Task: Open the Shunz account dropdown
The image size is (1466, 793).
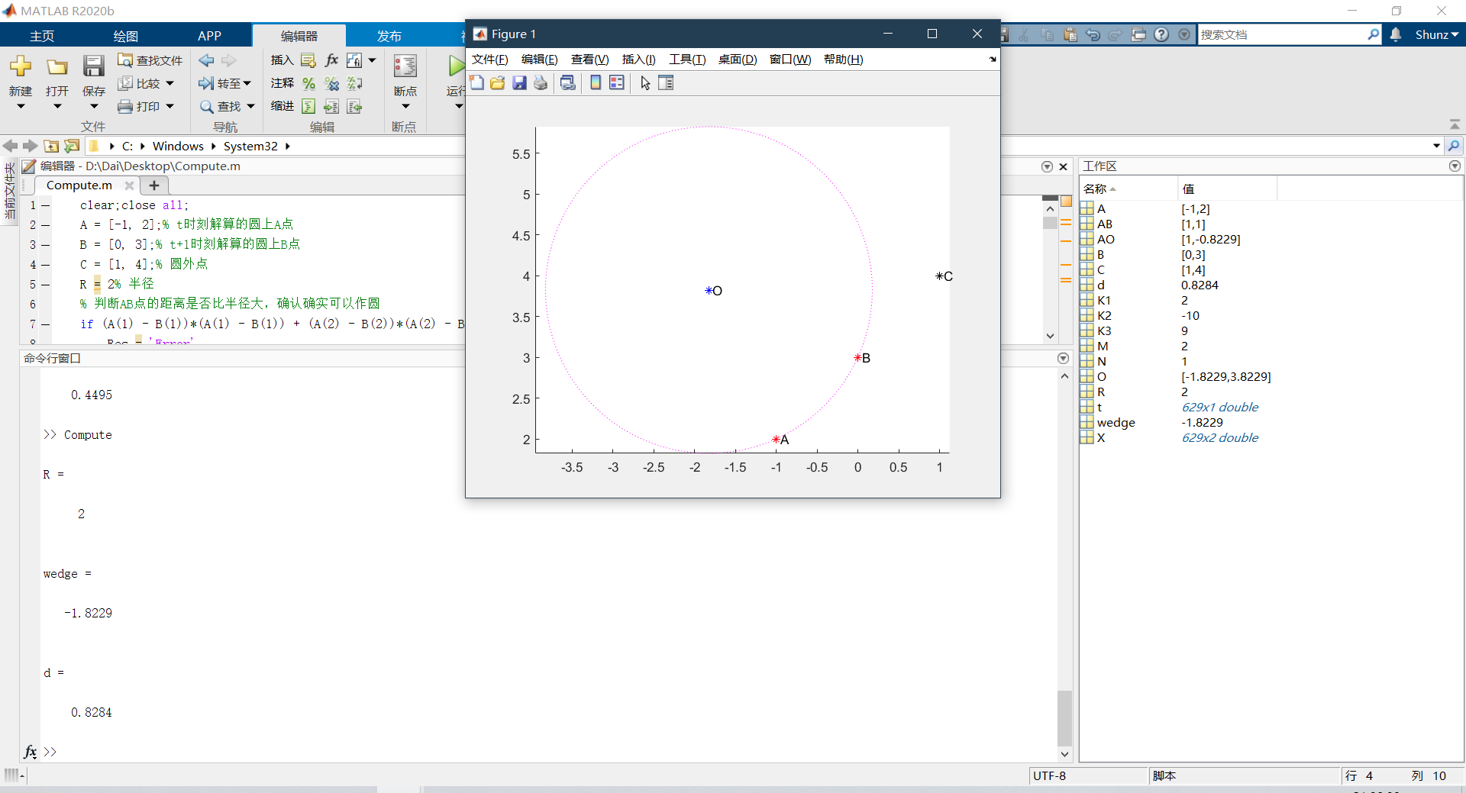Action: [1437, 34]
